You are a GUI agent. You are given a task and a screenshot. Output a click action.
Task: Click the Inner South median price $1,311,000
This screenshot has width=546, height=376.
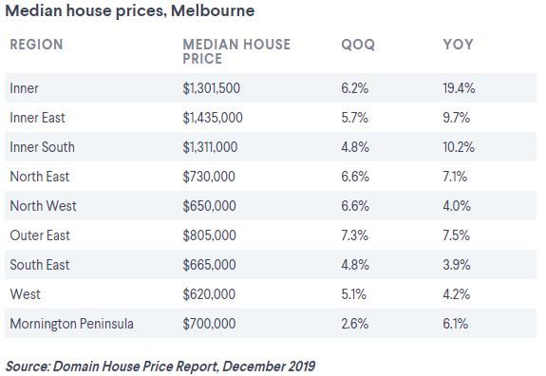click(x=210, y=147)
